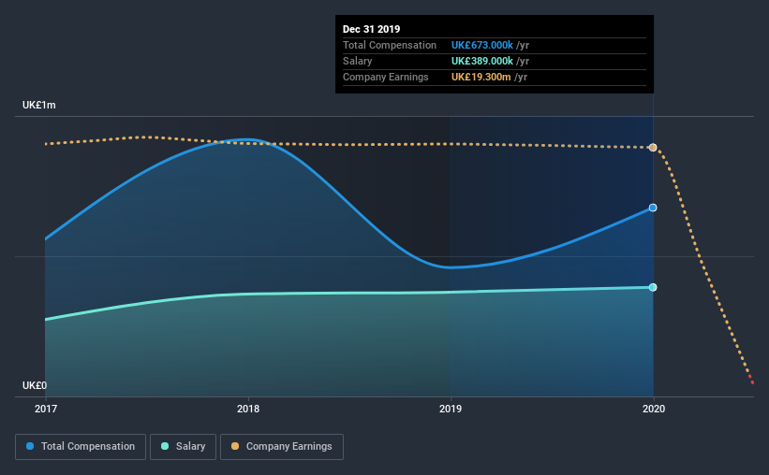
Task: Click the UK£1m y-axis label
Action: click(38, 106)
